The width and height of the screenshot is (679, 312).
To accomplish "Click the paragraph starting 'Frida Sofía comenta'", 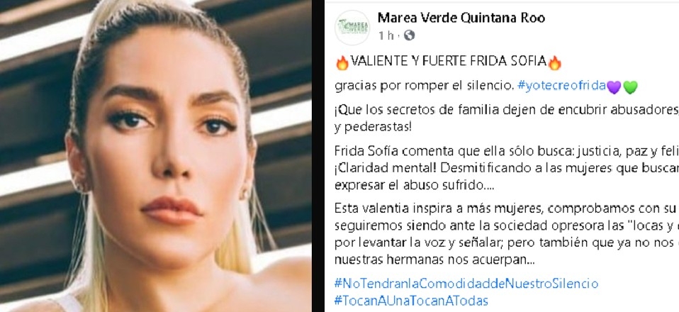I will [x=507, y=168].
